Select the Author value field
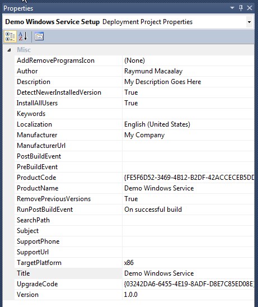 (188, 71)
